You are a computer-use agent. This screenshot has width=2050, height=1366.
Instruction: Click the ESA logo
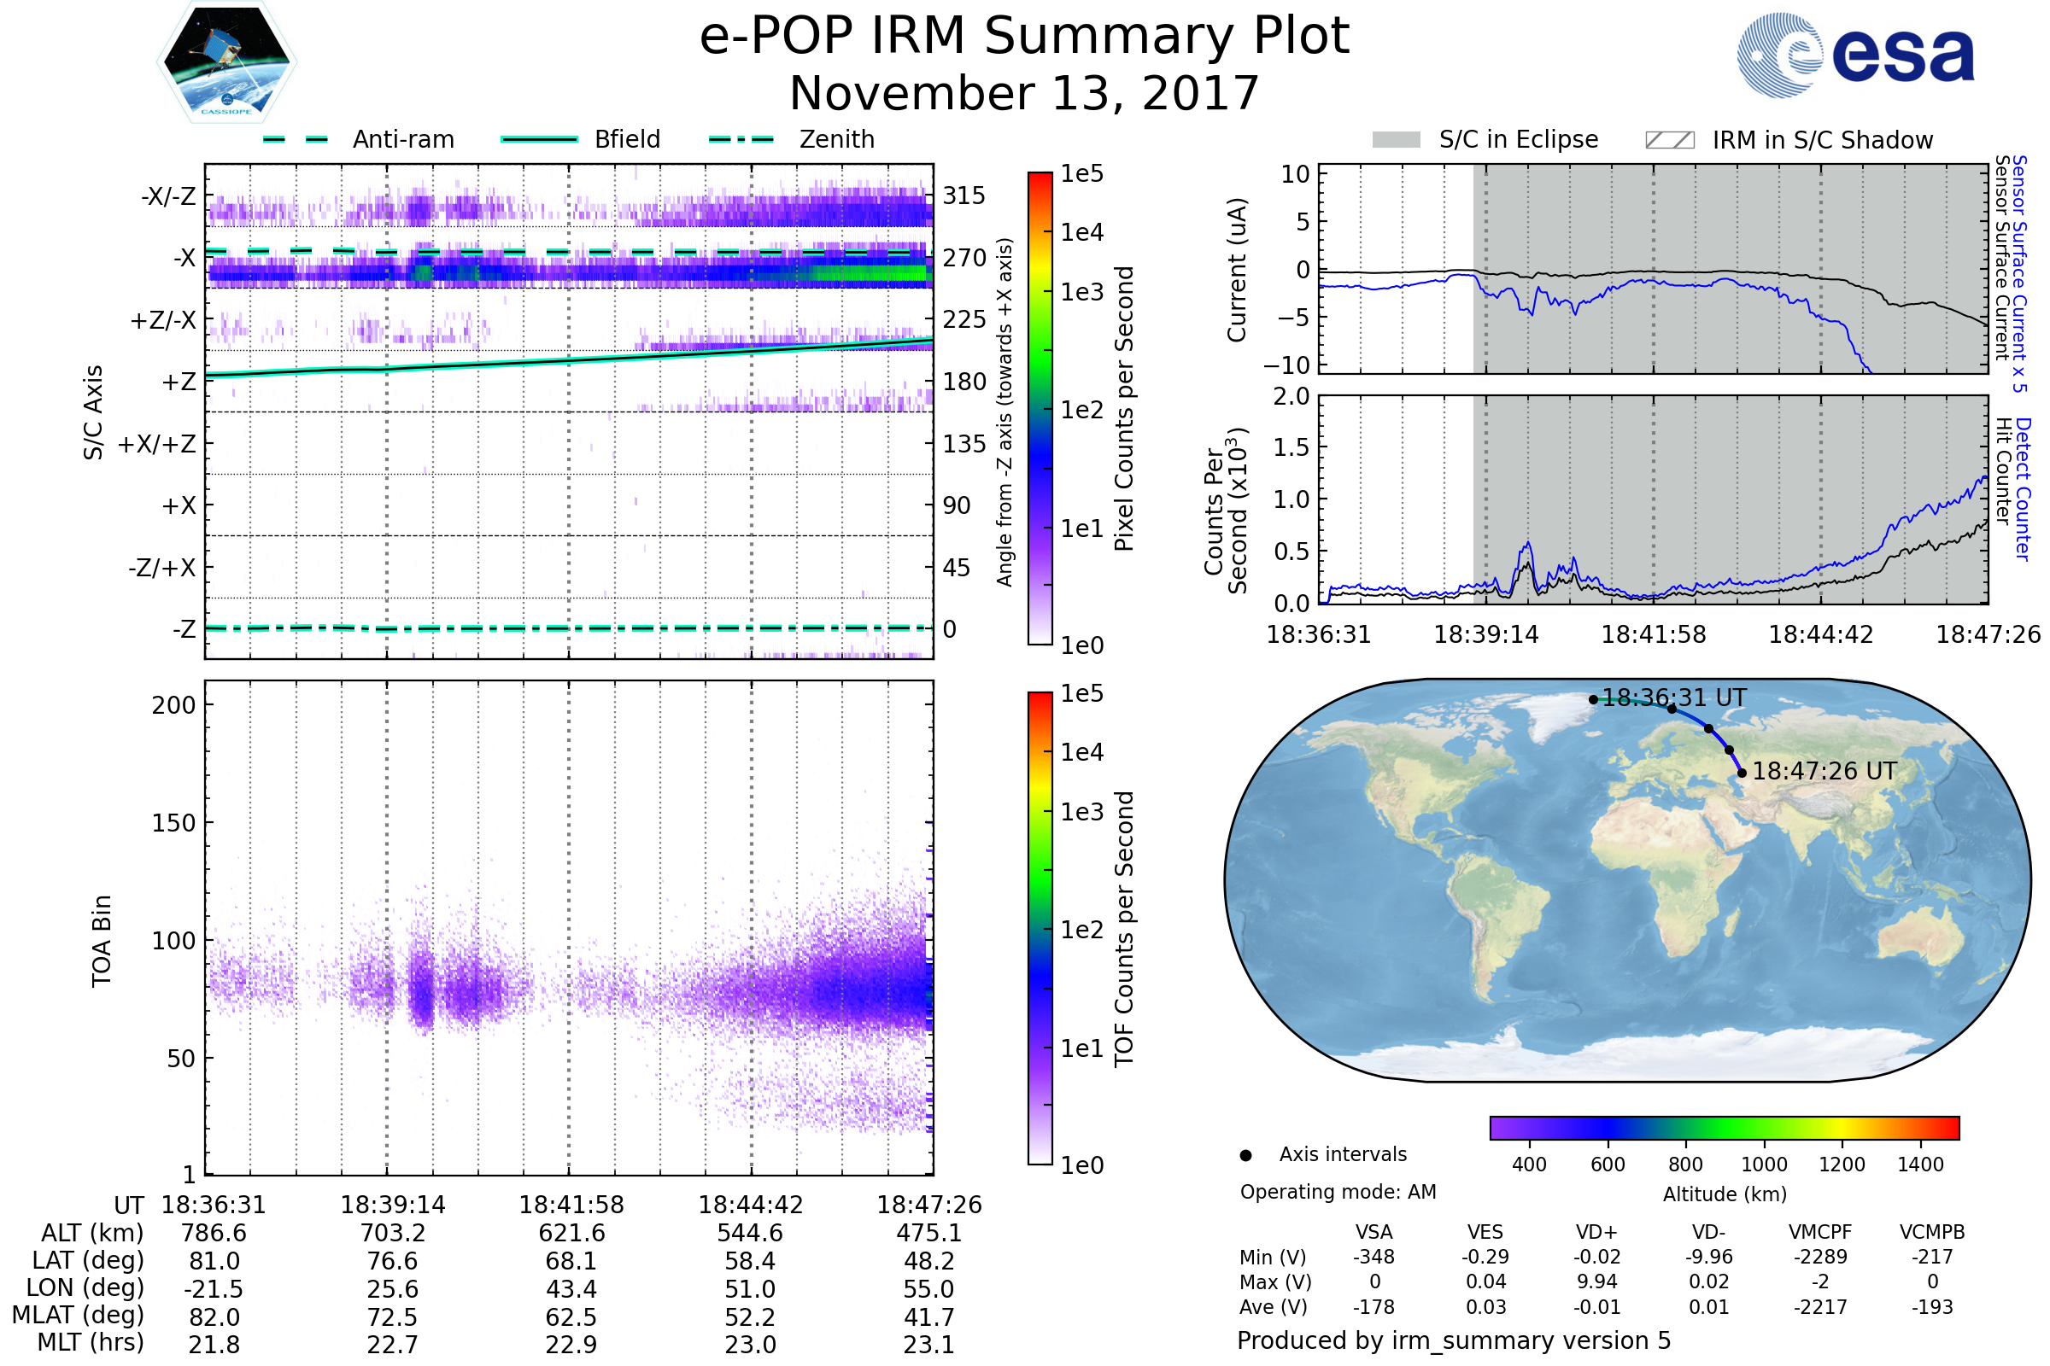[x=1854, y=55]
